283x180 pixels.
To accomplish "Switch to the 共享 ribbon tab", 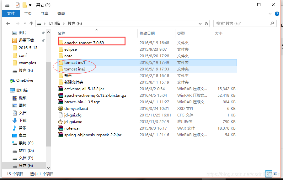I will click(x=45, y=14).
